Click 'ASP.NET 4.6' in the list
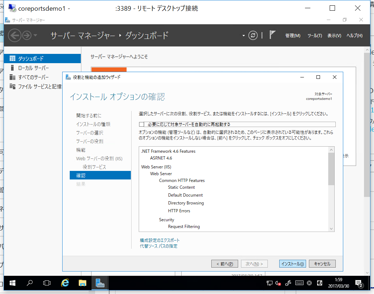 point(161,158)
